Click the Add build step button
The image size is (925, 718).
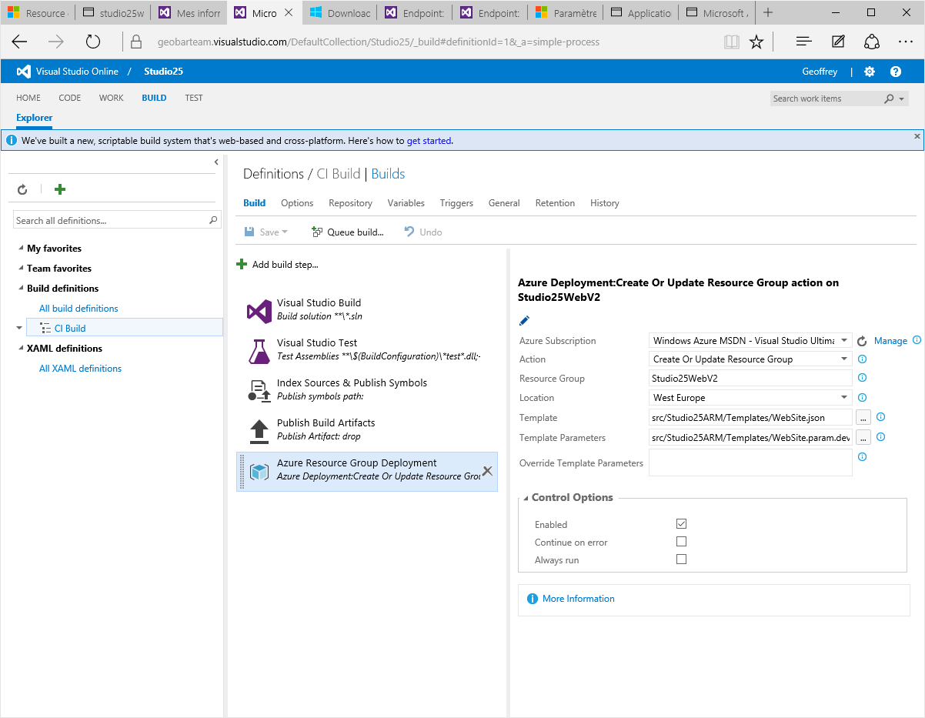(x=277, y=265)
